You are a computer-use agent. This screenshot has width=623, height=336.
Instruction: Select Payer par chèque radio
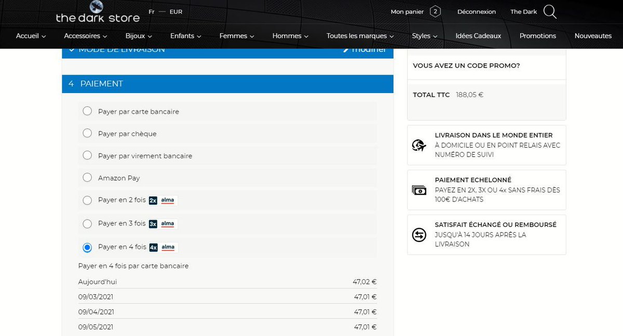pyautogui.click(x=87, y=133)
